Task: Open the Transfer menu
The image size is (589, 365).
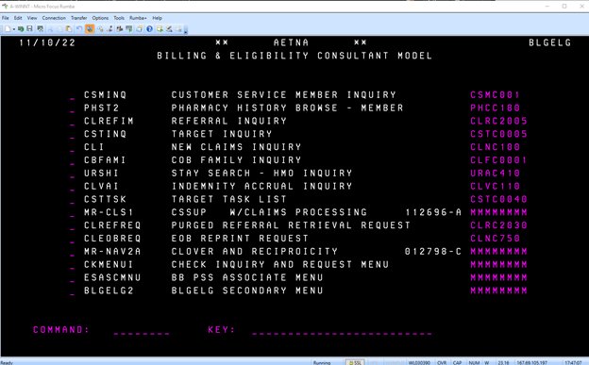Action: [x=79, y=18]
